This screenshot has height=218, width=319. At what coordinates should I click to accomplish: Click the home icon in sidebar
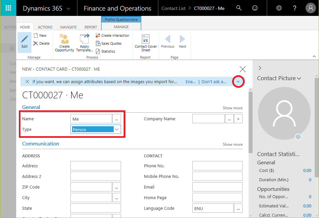12,48
